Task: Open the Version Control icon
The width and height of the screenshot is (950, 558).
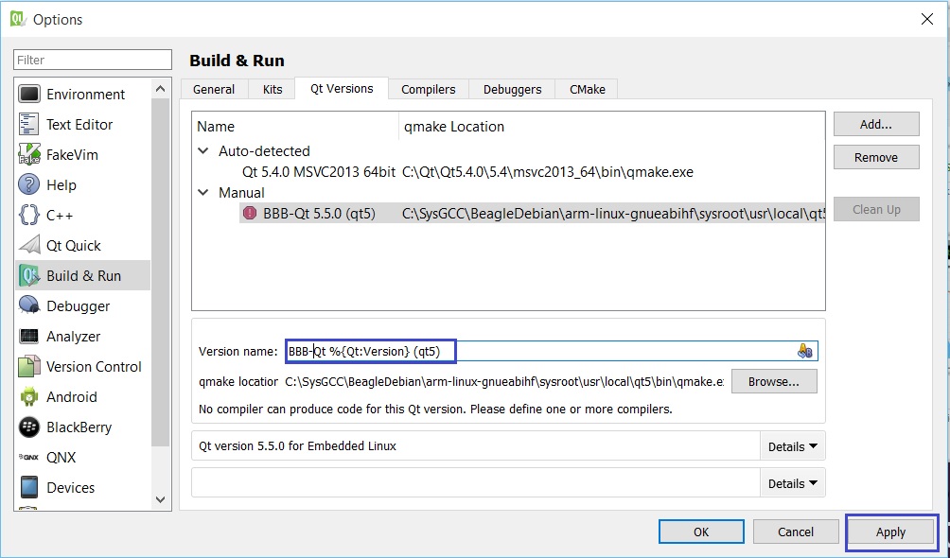Action: pos(29,367)
